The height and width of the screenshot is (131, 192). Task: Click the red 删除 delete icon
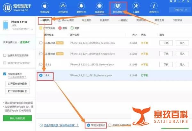60,28
